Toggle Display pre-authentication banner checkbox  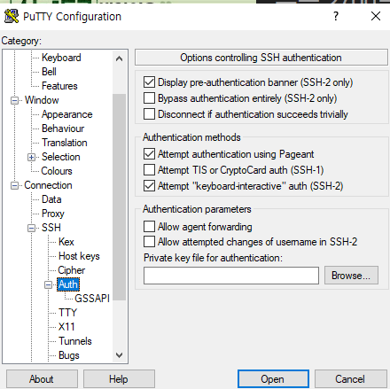coord(149,82)
